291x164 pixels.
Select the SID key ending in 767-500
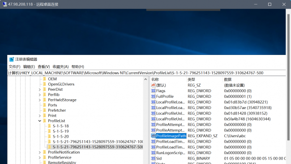click(x=98, y=147)
